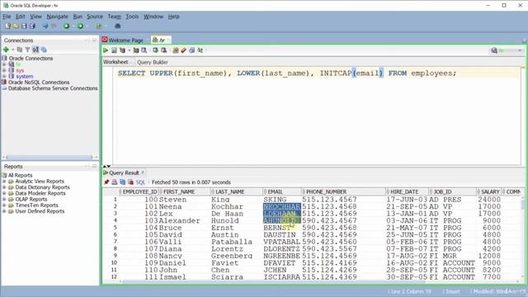Expand the system connection node
This screenshot has height=297, width=528.
point(4,77)
